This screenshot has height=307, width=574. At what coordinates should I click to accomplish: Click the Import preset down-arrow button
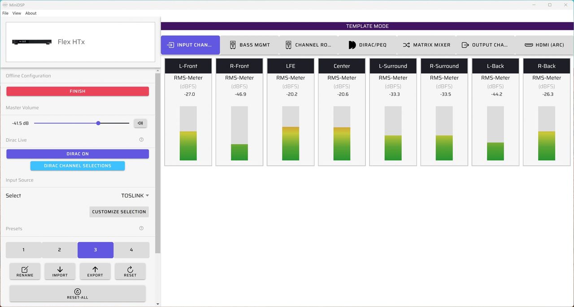coord(60,271)
